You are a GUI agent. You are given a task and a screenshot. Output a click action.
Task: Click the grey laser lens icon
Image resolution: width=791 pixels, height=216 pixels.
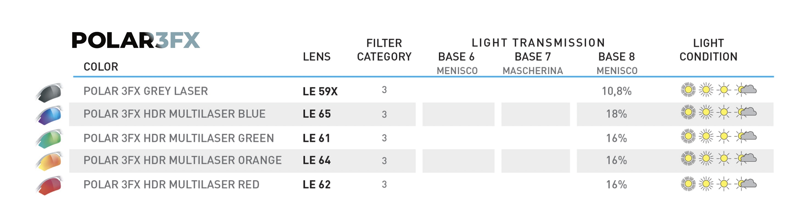[49, 92]
